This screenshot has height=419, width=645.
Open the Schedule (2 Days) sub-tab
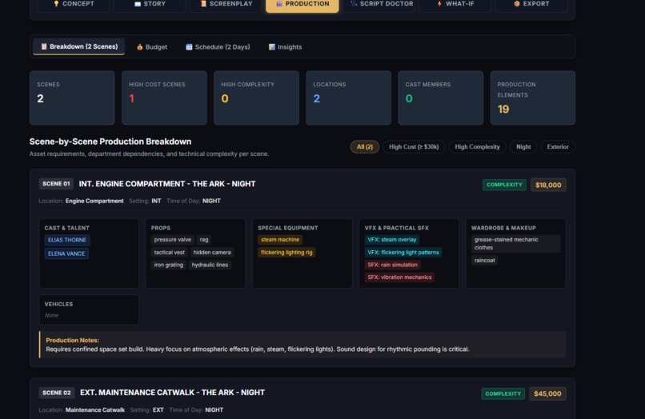point(218,47)
